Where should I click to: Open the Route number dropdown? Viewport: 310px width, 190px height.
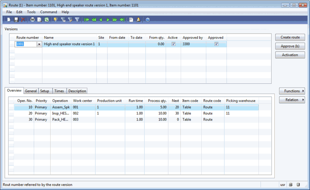[x=39, y=44]
